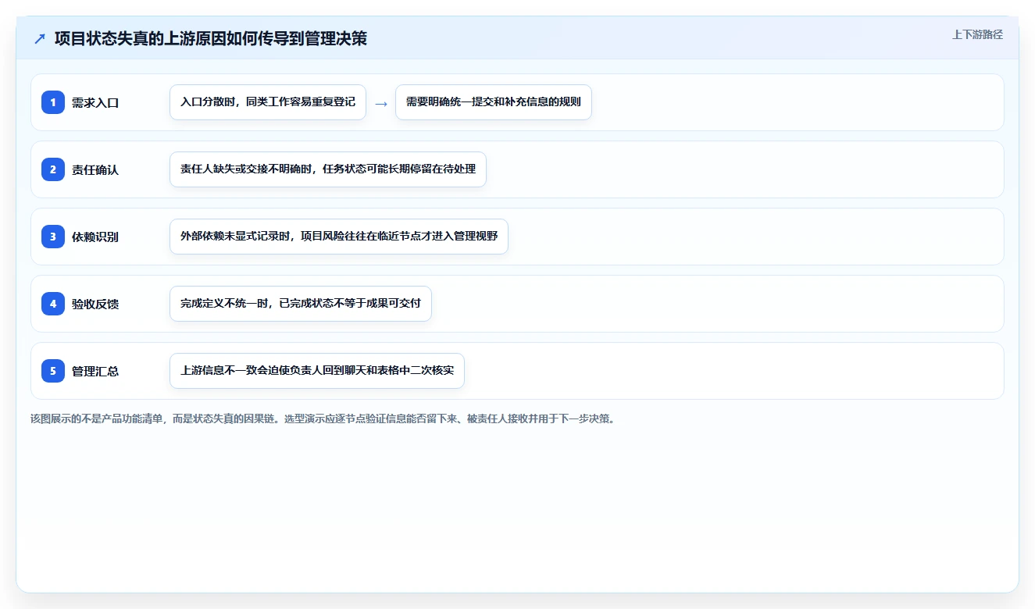Click the card about 外部依赖未显式记录
The image size is (1035, 609).
pos(339,237)
